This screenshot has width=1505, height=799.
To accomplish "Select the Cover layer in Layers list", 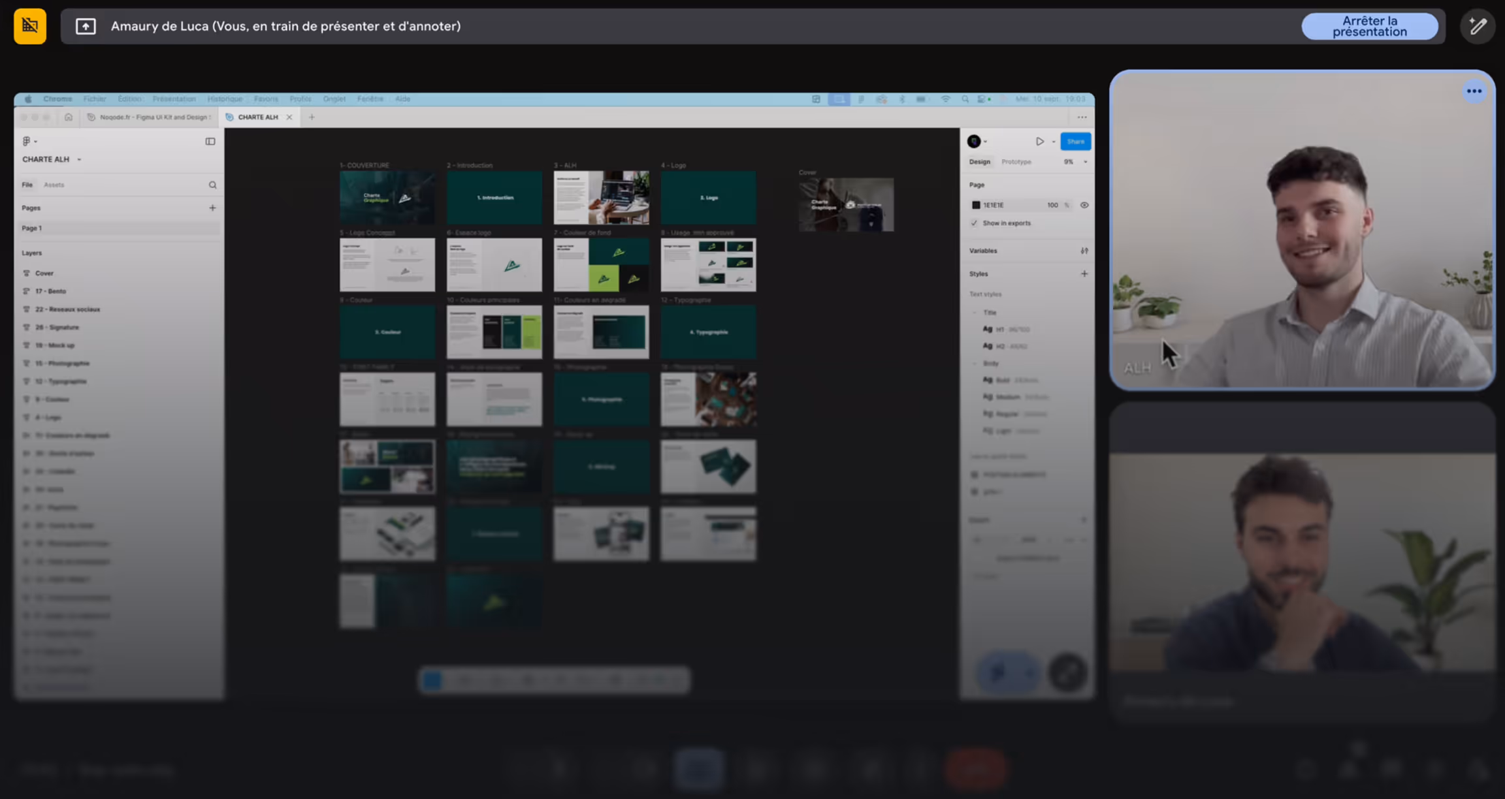I will [x=44, y=273].
